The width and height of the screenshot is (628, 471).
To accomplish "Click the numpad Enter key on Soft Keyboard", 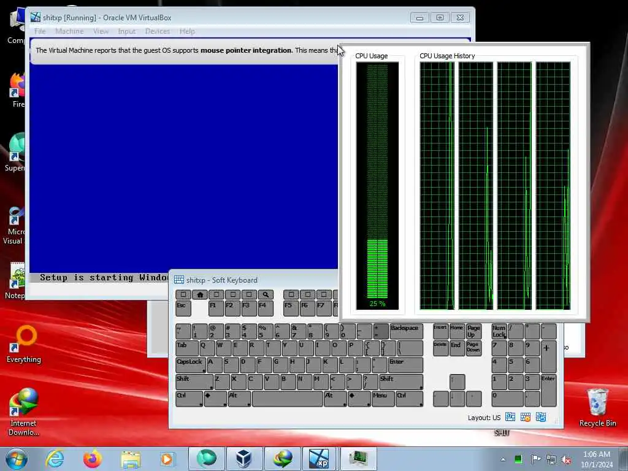I will [548, 391].
